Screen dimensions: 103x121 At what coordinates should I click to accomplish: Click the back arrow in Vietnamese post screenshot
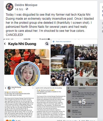point(6,88)
